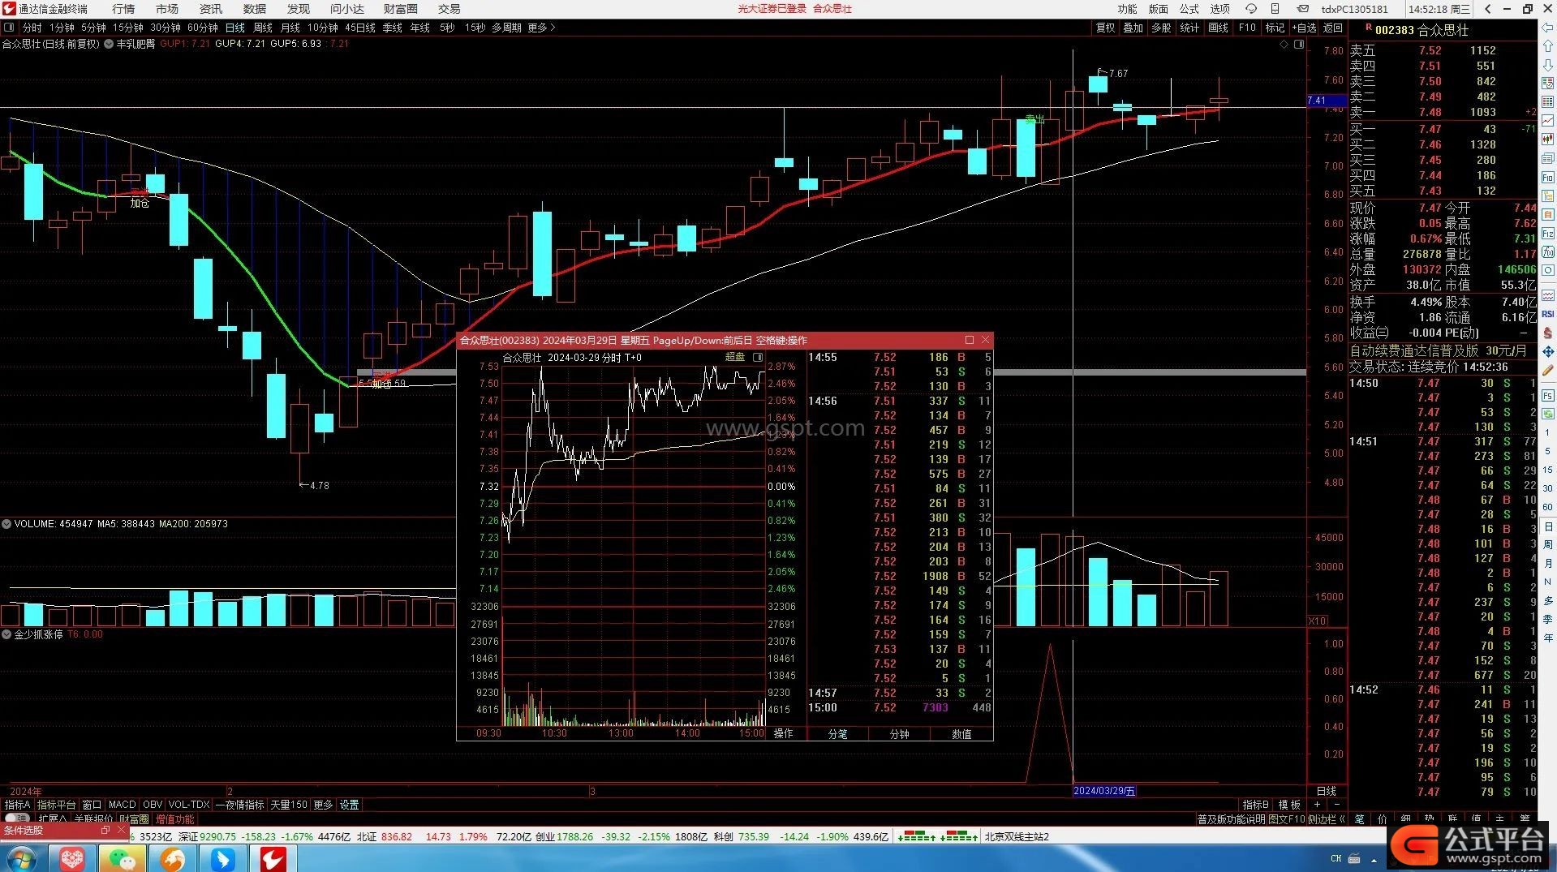Switch popup to the 数值 tab
This screenshot has height=872, width=1557.
[961, 733]
